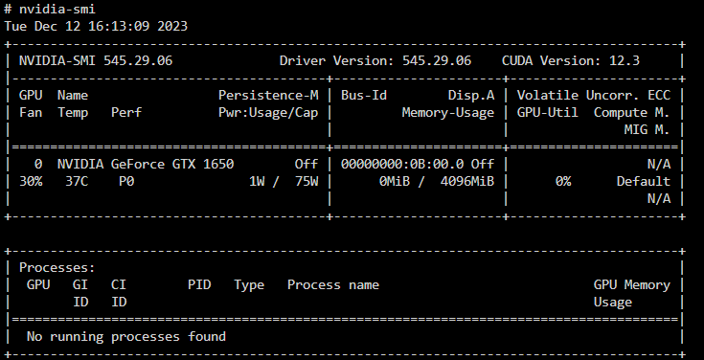This screenshot has height=360, width=704.
Task: Click temperature value '37C'
Action: coord(77,182)
